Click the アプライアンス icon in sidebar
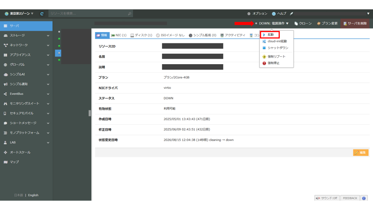The width and height of the screenshot is (373, 210). (5, 55)
